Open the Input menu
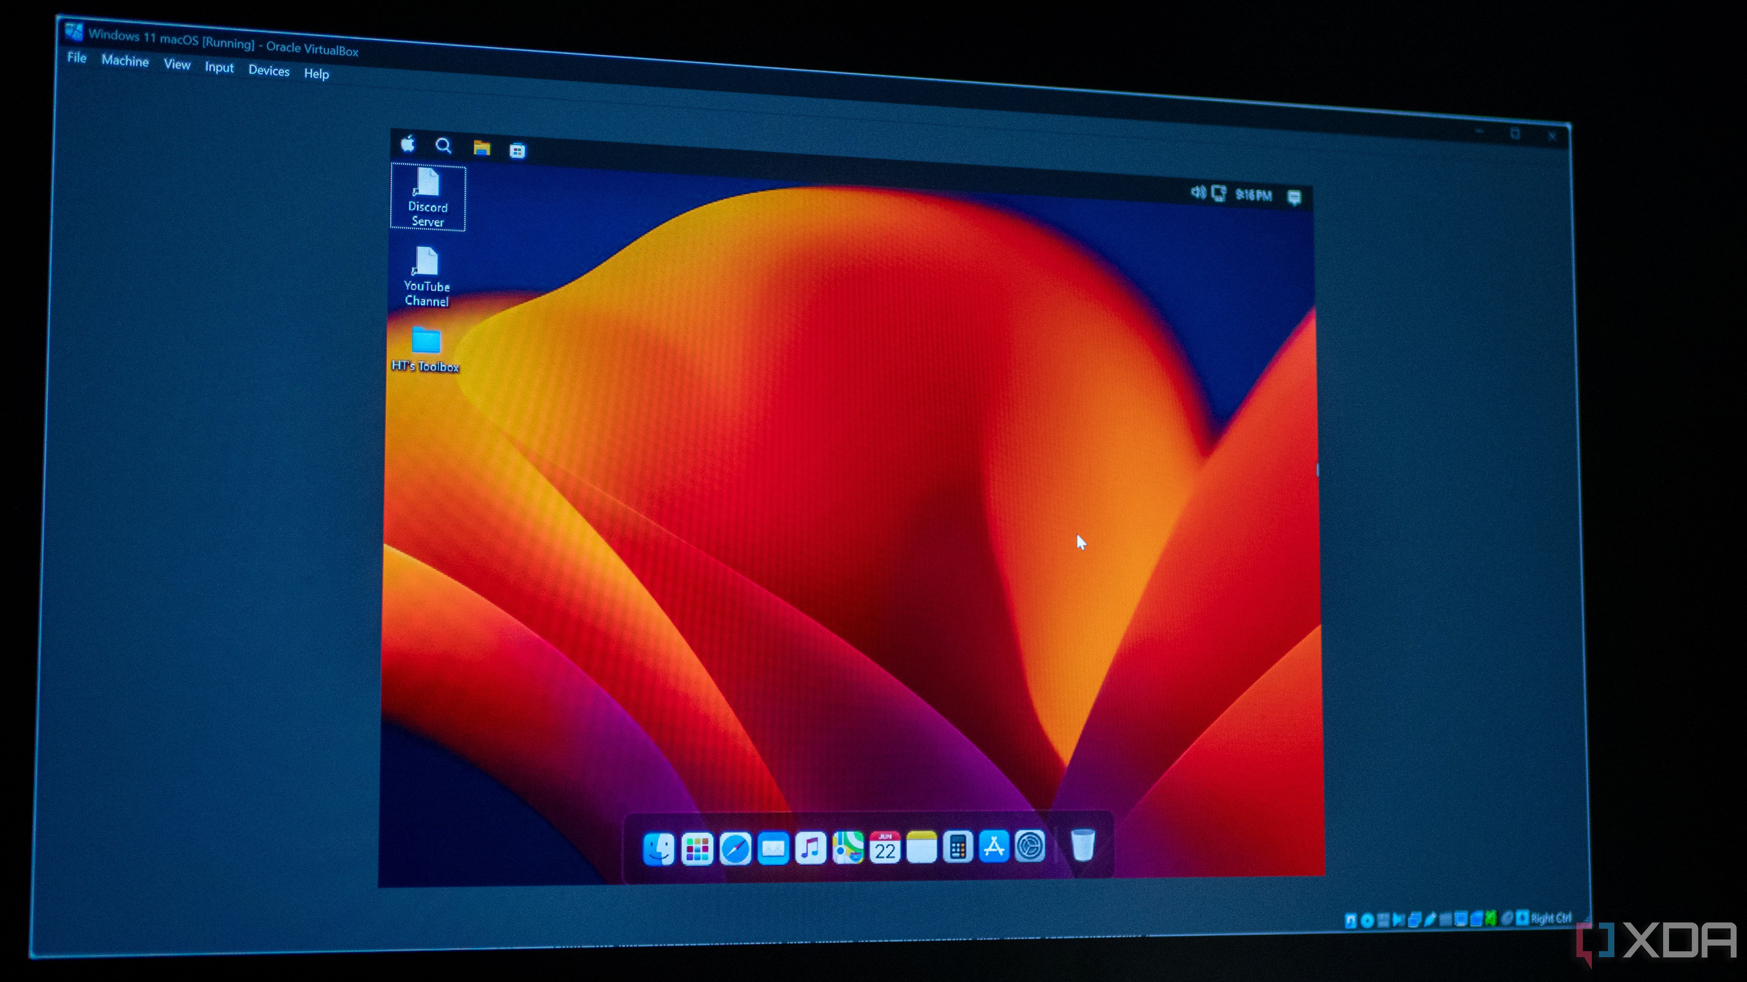The width and height of the screenshot is (1747, 982). (x=219, y=68)
